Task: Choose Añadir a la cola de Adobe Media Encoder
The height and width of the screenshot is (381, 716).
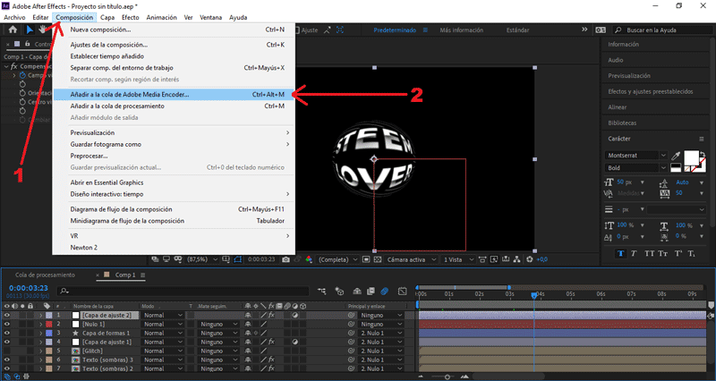Action: tap(174, 95)
